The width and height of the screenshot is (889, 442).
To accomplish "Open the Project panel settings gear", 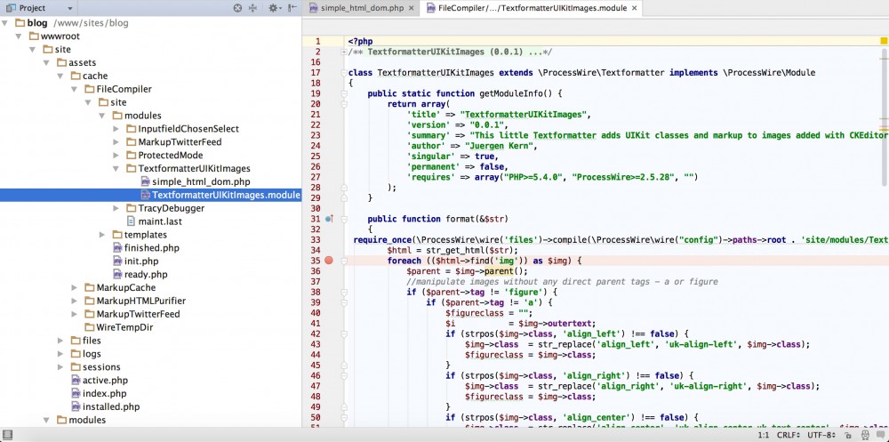I will coord(274,8).
